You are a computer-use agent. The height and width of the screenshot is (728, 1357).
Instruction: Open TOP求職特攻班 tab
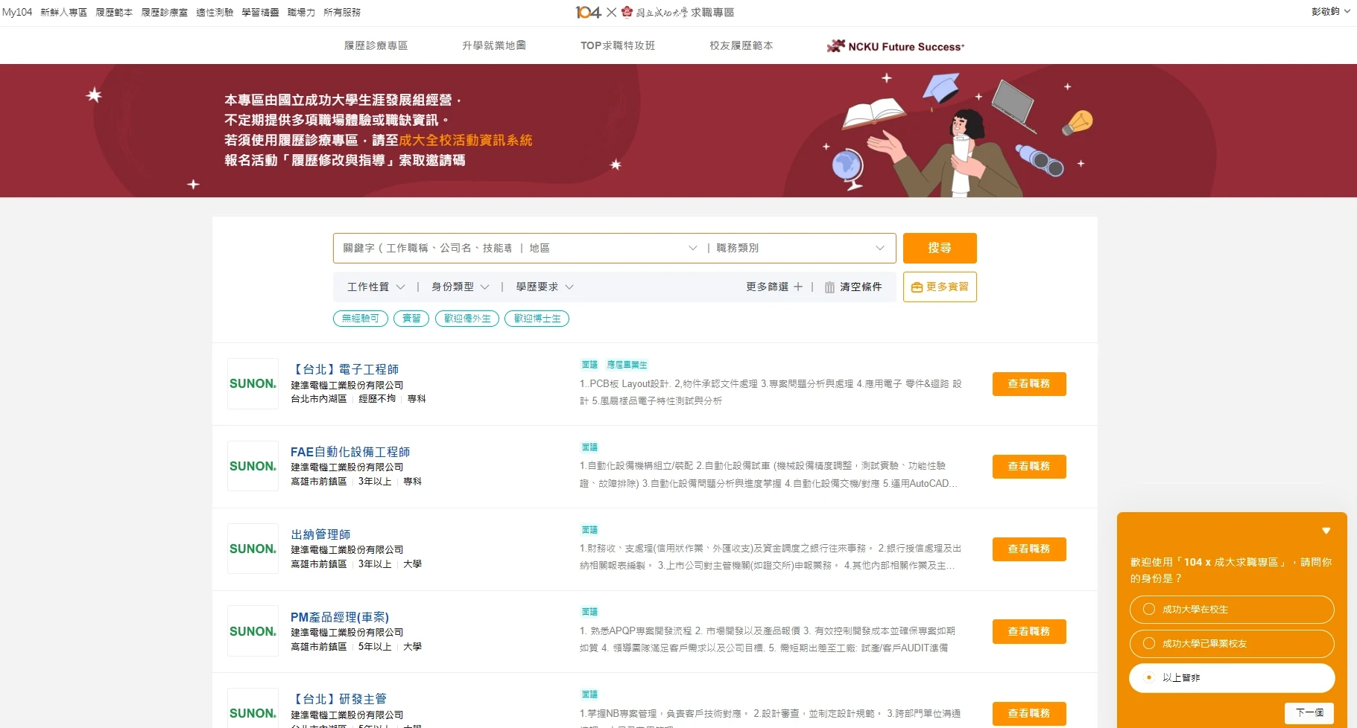point(618,45)
